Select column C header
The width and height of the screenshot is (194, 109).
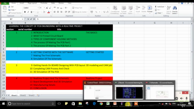click(59, 23)
